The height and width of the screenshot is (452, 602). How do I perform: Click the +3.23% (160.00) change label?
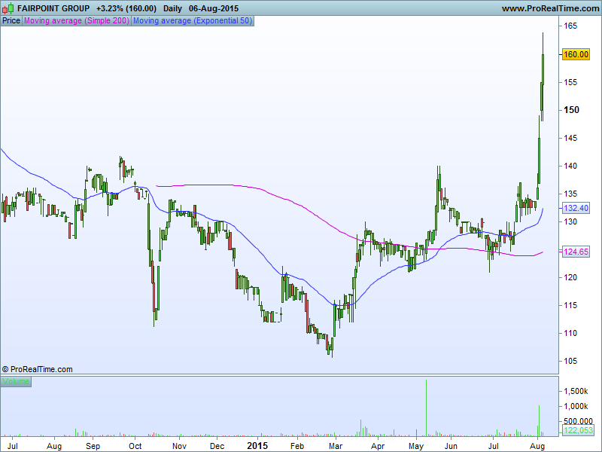coord(125,8)
